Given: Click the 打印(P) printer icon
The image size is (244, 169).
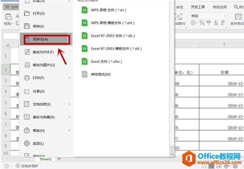Looking at the screenshot, I should click(x=27, y=78).
